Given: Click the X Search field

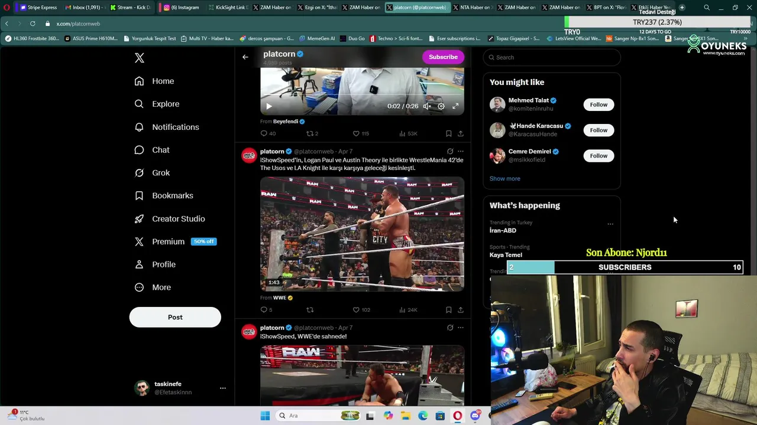Looking at the screenshot, I should 552,57.
